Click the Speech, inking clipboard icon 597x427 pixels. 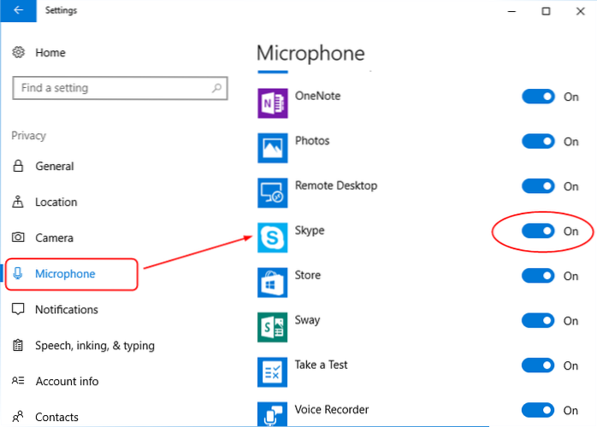[18, 345]
